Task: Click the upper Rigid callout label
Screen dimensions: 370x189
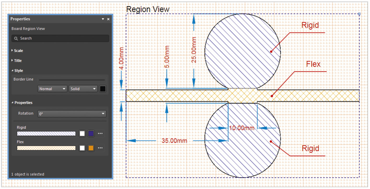Action: pyautogui.click(x=310, y=25)
